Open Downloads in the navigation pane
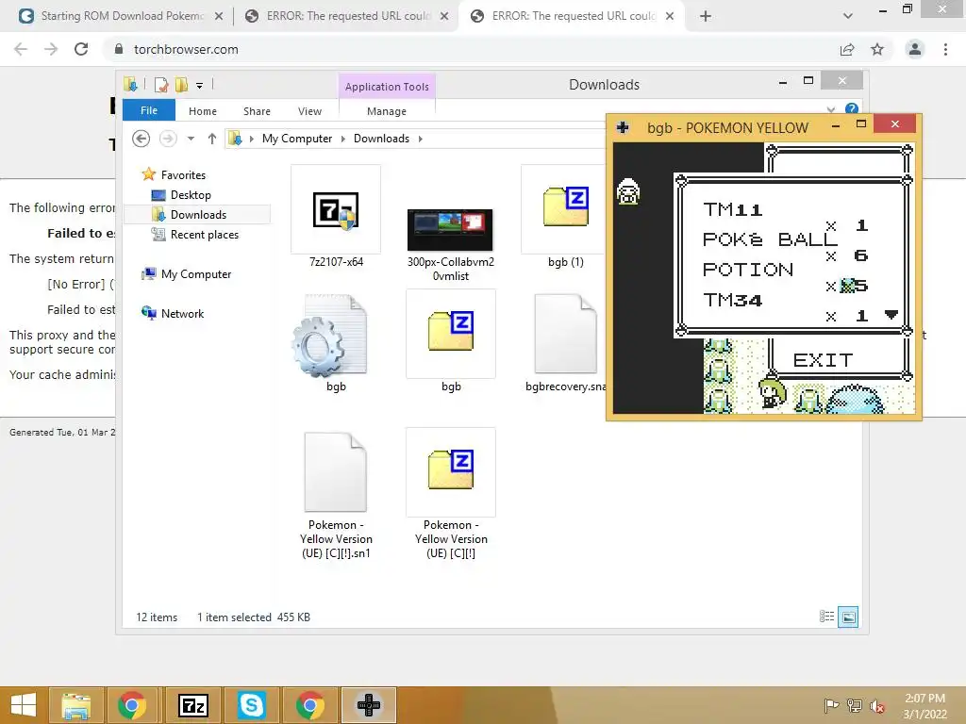Screen dimensions: 966x724 (197, 214)
